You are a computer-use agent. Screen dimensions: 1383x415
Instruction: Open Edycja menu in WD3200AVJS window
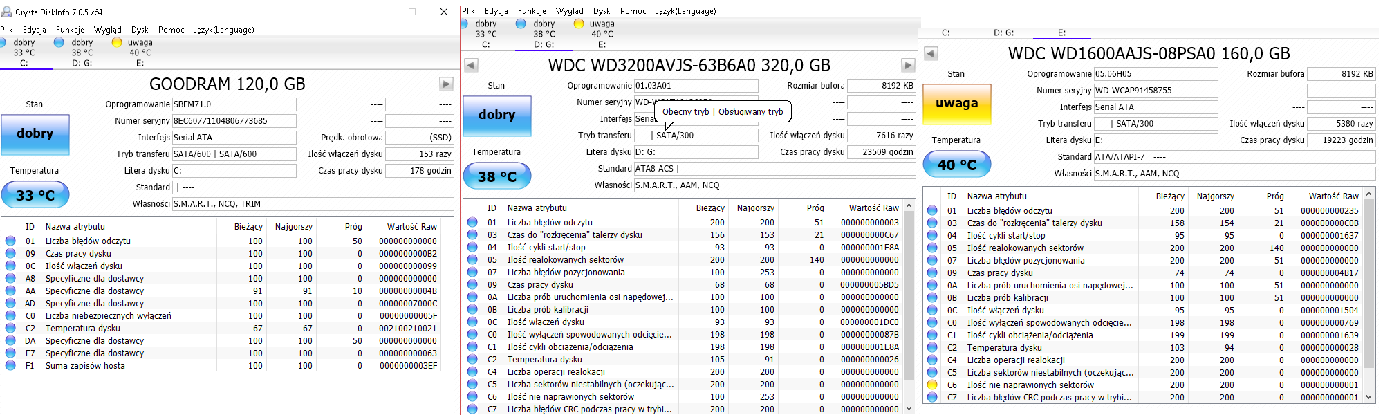click(x=496, y=11)
